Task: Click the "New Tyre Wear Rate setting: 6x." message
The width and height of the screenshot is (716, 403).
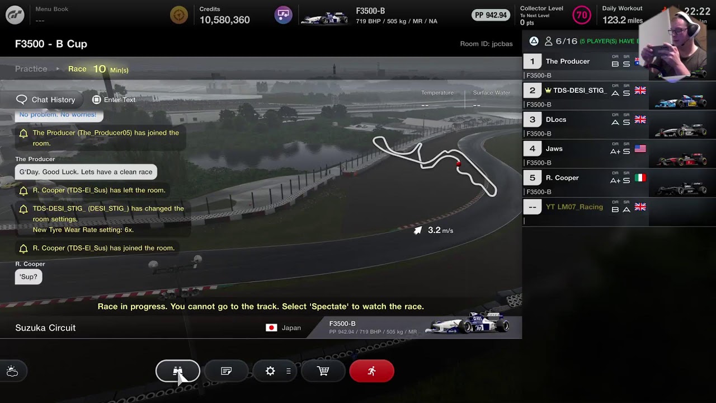Action: point(83,229)
